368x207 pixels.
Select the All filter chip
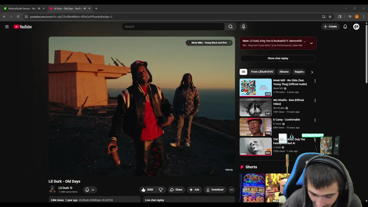pos(243,72)
